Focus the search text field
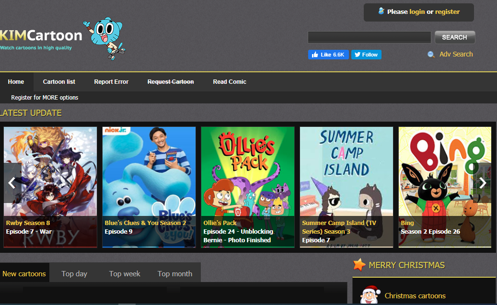 pos(369,37)
